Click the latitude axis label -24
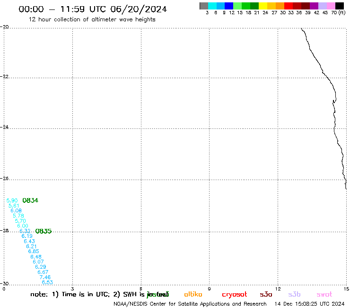The height and width of the screenshot is (308, 350). [4, 127]
